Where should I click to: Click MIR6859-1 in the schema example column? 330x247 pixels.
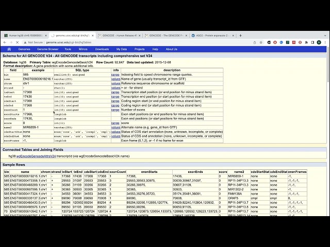(31, 128)
